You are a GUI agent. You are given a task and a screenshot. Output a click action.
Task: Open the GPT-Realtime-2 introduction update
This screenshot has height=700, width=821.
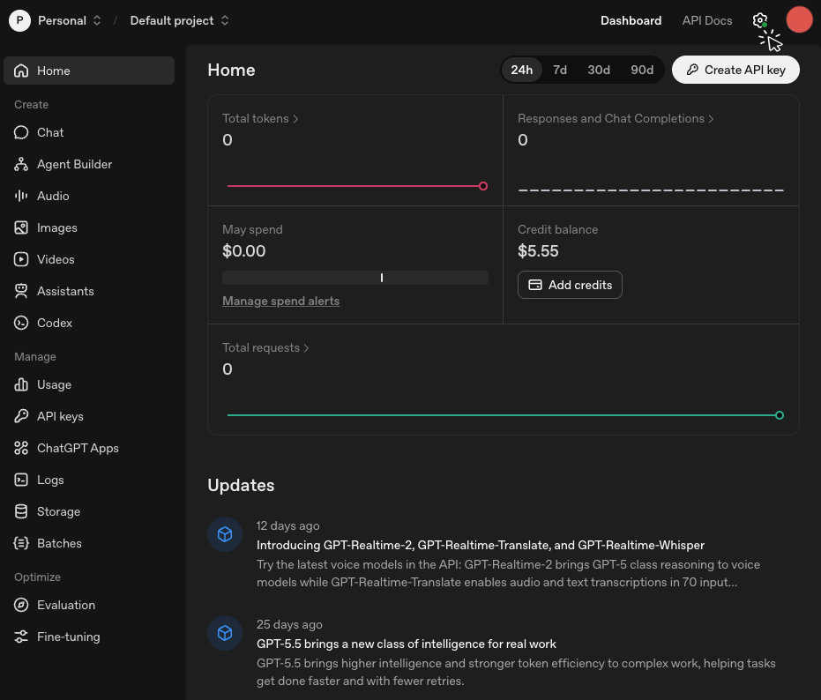coord(480,545)
